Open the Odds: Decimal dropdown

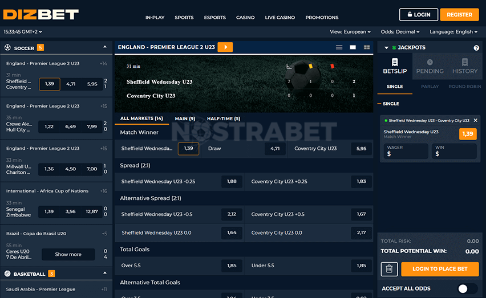pos(400,31)
